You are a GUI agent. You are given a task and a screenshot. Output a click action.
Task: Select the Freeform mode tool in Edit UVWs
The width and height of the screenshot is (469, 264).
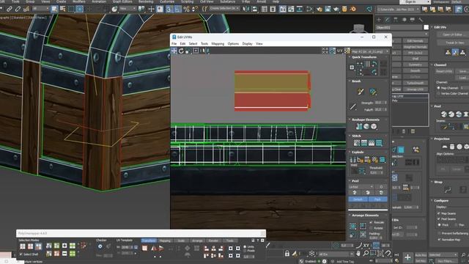(196, 51)
